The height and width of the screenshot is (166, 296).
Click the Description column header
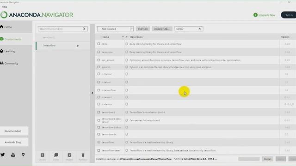(x=136, y=37)
